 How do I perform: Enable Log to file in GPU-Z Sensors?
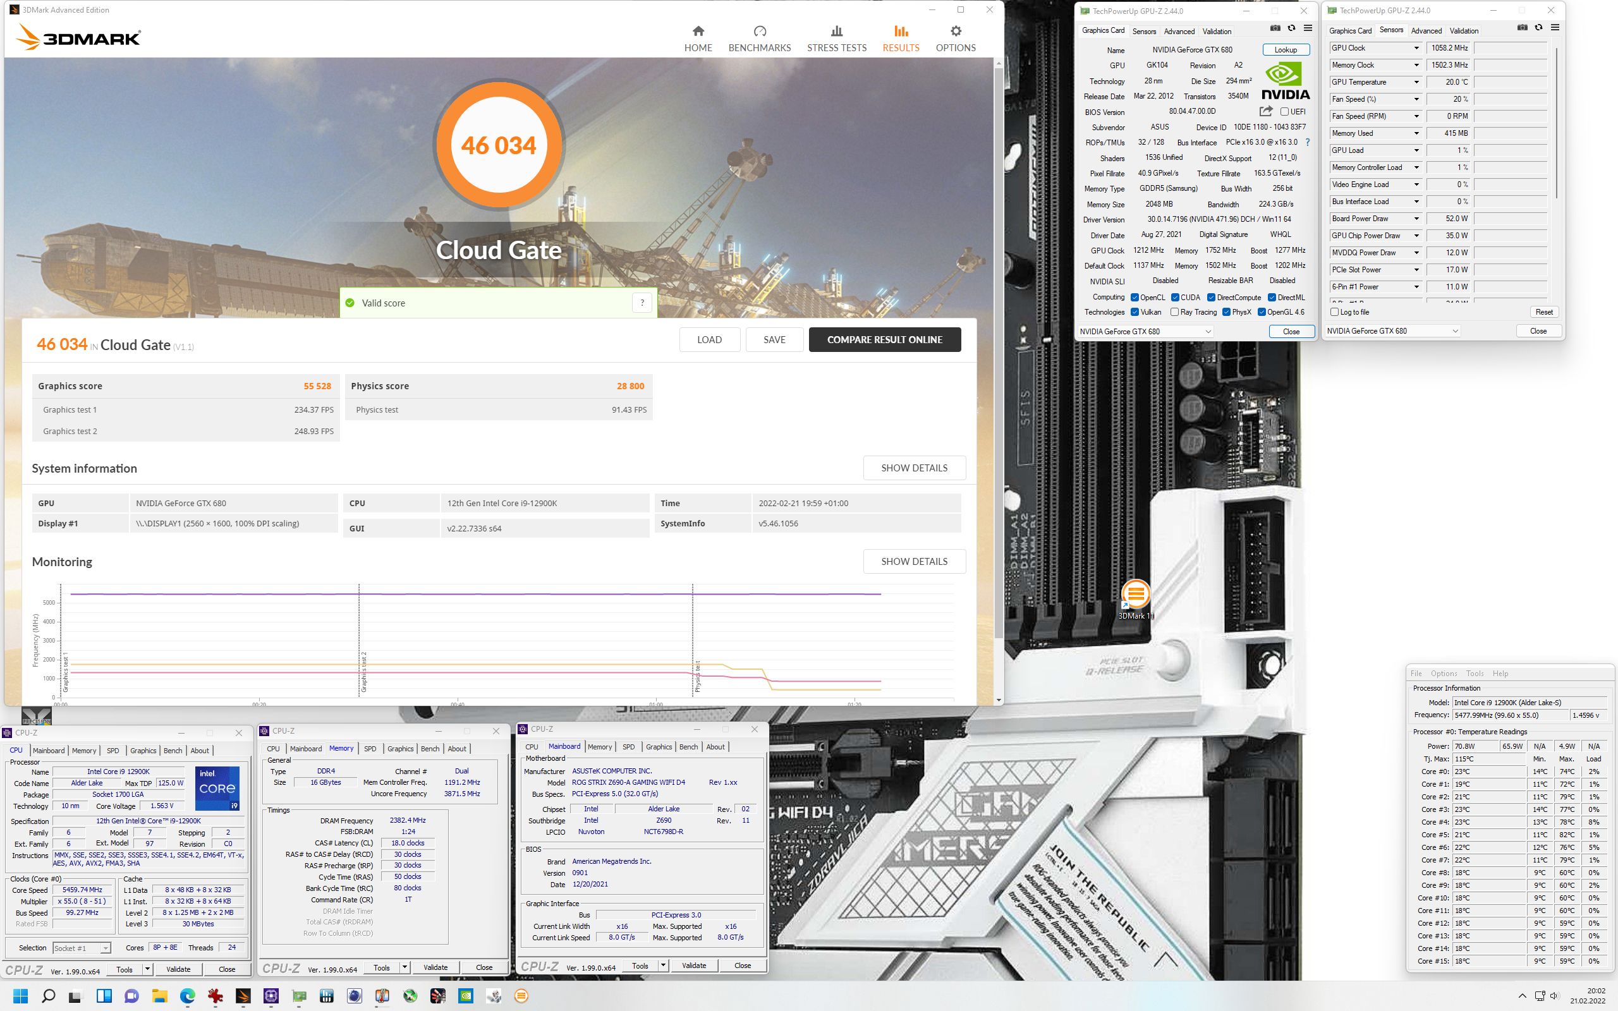pos(1334,312)
